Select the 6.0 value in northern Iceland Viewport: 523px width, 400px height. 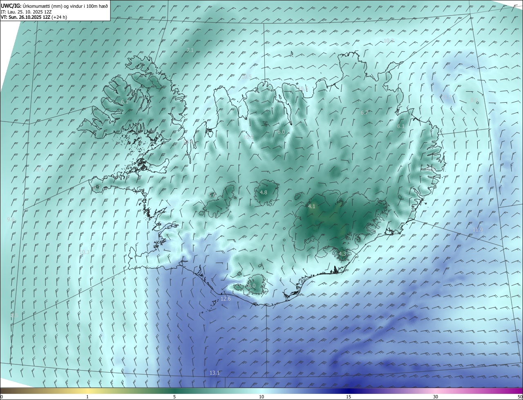[281, 132]
